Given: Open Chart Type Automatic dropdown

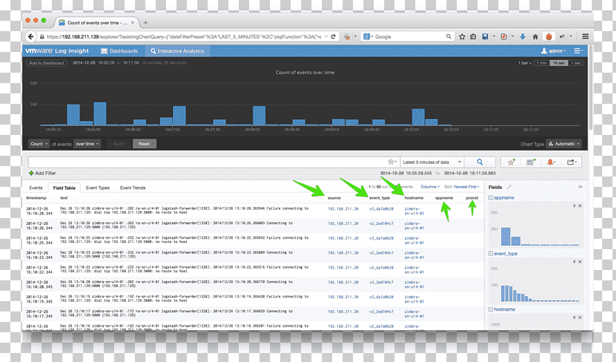Looking at the screenshot, I should point(564,144).
